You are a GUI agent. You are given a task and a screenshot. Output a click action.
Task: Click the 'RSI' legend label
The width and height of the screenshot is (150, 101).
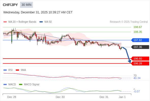pos(10,70)
